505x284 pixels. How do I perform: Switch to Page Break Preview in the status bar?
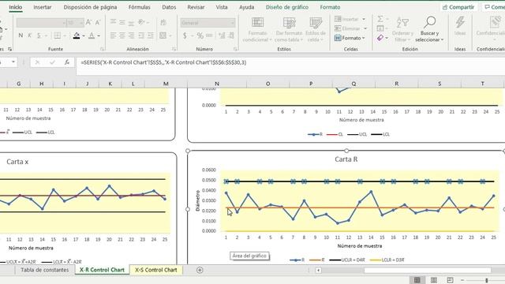(451, 280)
